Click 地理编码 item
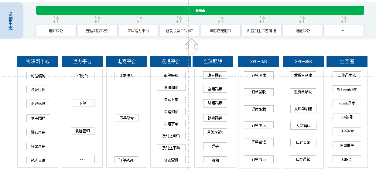Image resolution: width=376 pixels, height=170 pixels. [x=38, y=76]
